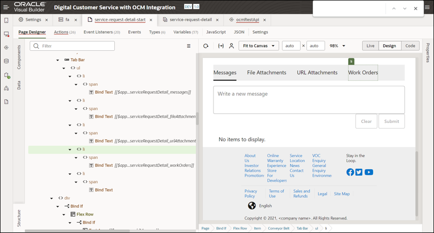Open the Privacy Policy link
The width and height of the screenshot is (434, 233).
pos(251,194)
